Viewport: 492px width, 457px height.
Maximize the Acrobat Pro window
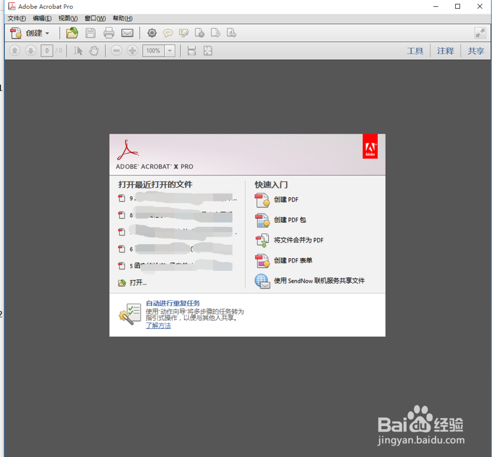(x=458, y=6)
